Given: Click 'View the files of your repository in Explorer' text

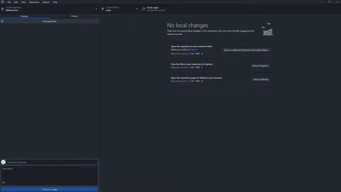Looking at the screenshot, I should [x=192, y=64].
